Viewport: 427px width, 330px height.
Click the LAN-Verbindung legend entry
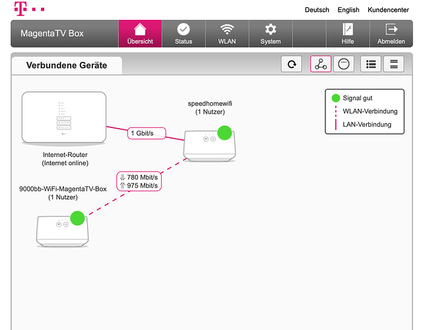[363, 125]
